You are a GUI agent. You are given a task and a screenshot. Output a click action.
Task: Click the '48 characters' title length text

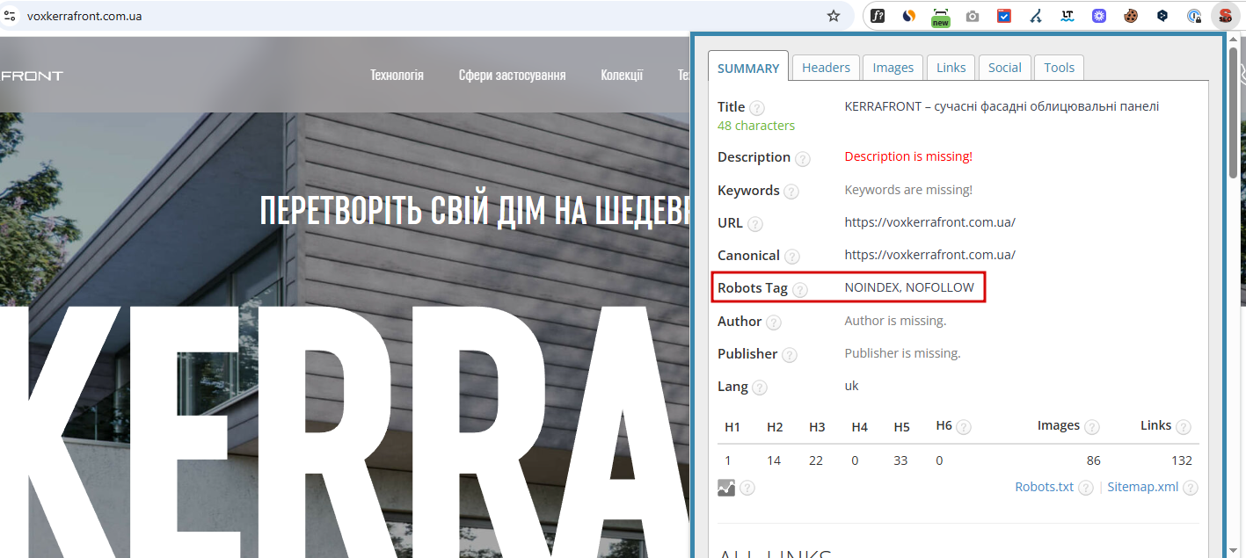click(x=756, y=126)
